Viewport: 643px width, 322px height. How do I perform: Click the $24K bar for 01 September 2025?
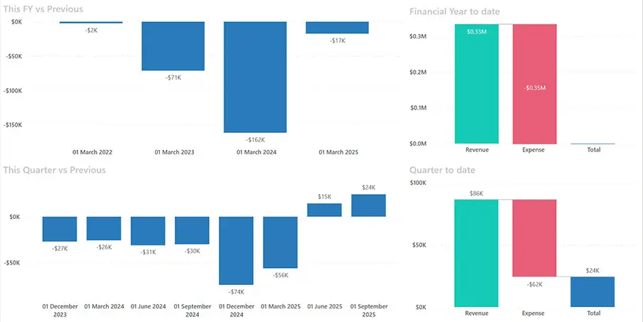coord(368,205)
